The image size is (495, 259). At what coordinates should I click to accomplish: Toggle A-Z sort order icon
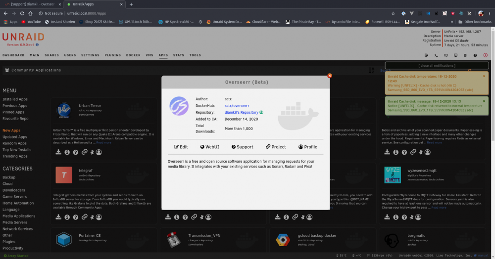point(372,70)
